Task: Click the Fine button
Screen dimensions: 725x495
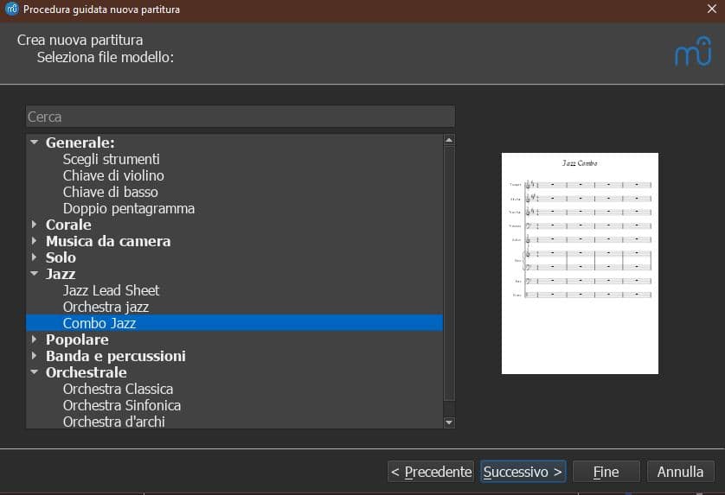Action: coord(606,472)
